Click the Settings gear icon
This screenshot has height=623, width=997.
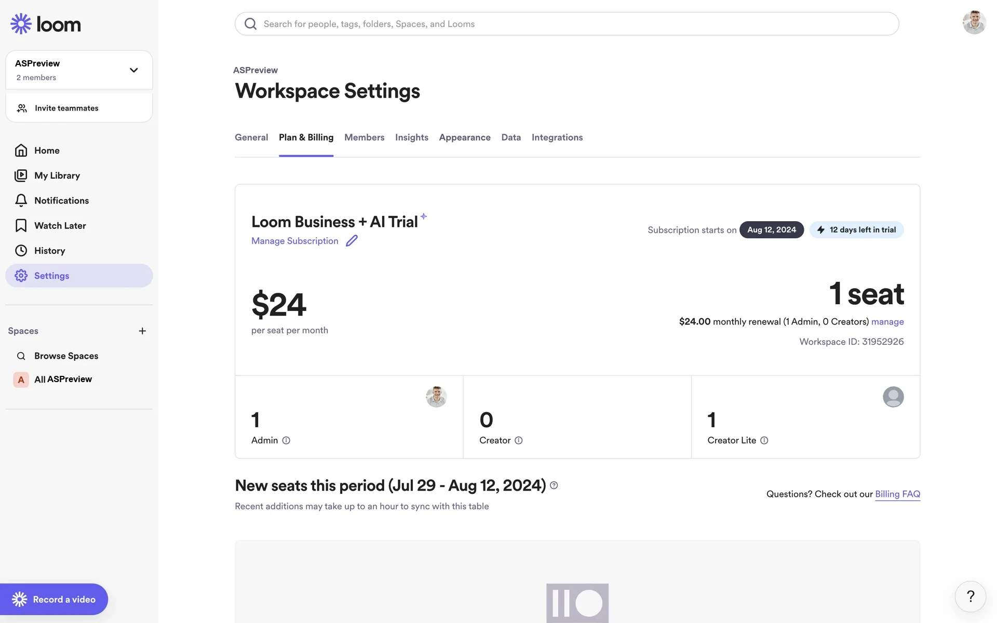pos(21,276)
